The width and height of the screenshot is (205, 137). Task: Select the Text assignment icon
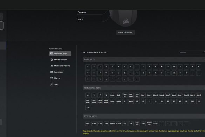click(52, 84)
